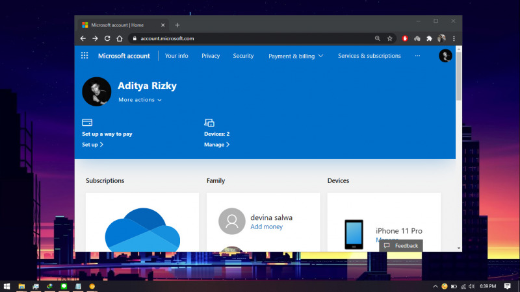Click the battery status tray icon
The height and width of the screenshot is (292, 520).
(454, 286)
